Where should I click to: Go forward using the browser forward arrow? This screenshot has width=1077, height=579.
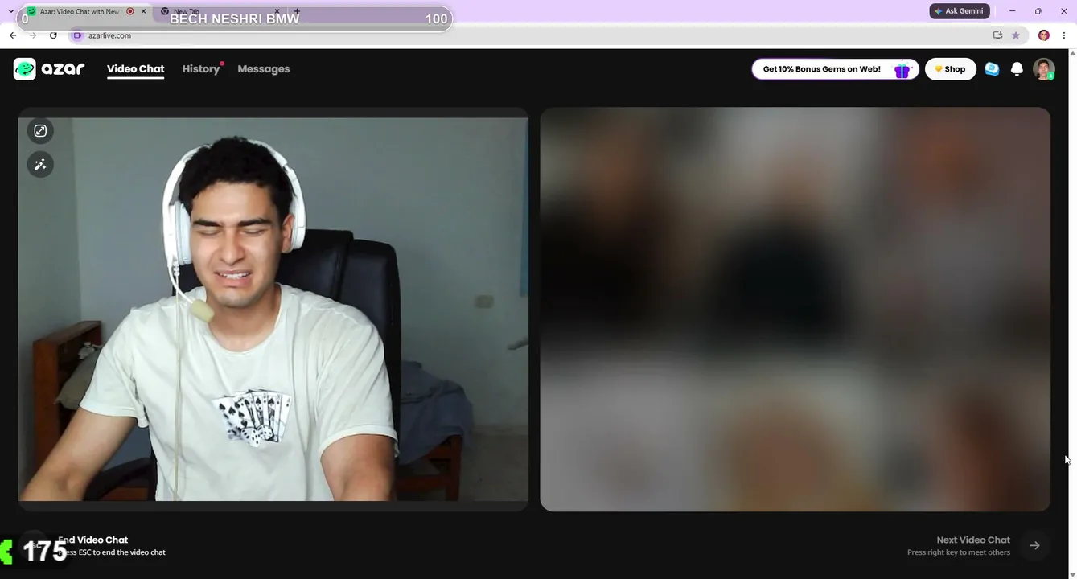(33, 35)
